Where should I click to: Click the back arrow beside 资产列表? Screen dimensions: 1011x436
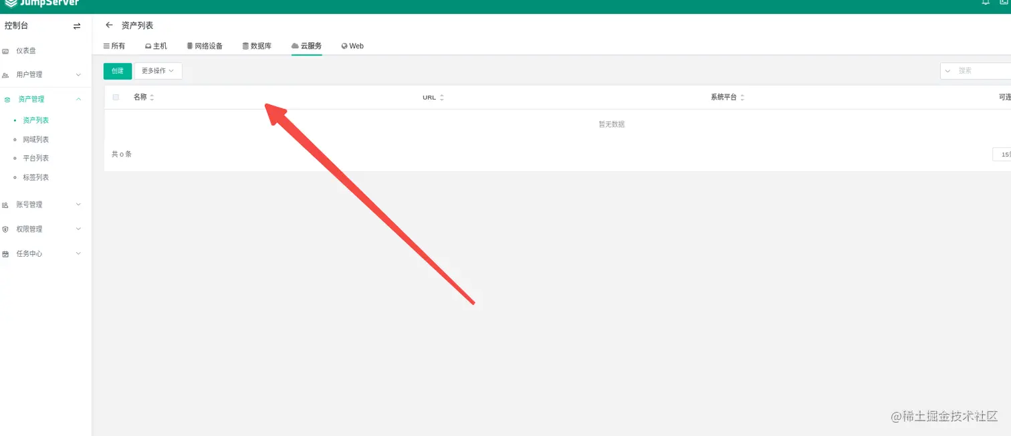coord(110,25)
